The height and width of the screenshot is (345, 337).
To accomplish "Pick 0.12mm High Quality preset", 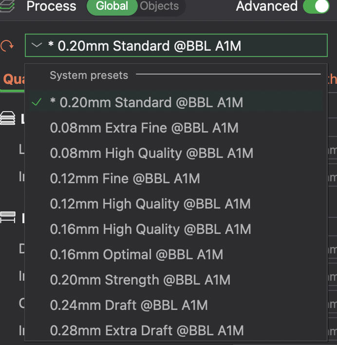I will [150, 204].
